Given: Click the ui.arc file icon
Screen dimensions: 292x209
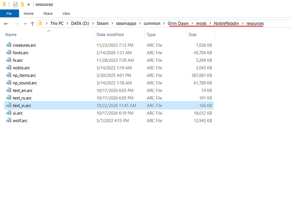Looking at the screenshot, I should (8, 113).
